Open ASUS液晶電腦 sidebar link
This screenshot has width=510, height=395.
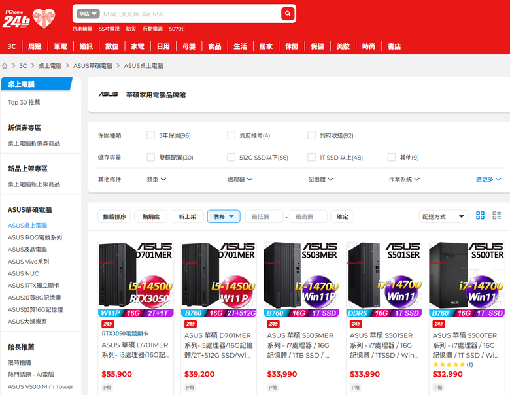click(27, 250)
